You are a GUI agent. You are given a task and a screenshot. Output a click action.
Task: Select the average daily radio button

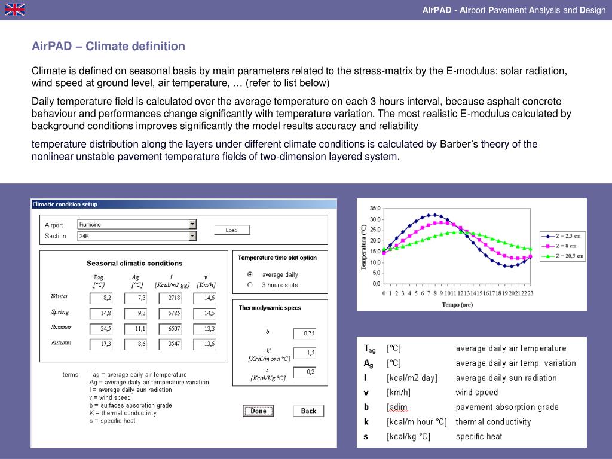(x=250, y=274)
